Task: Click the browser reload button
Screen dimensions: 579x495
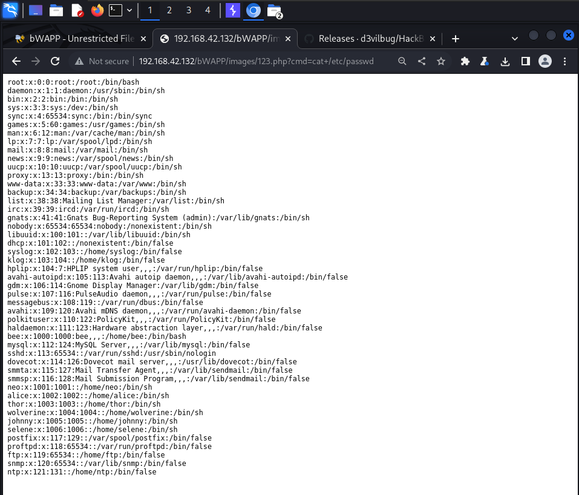Action: coord(55,61)
